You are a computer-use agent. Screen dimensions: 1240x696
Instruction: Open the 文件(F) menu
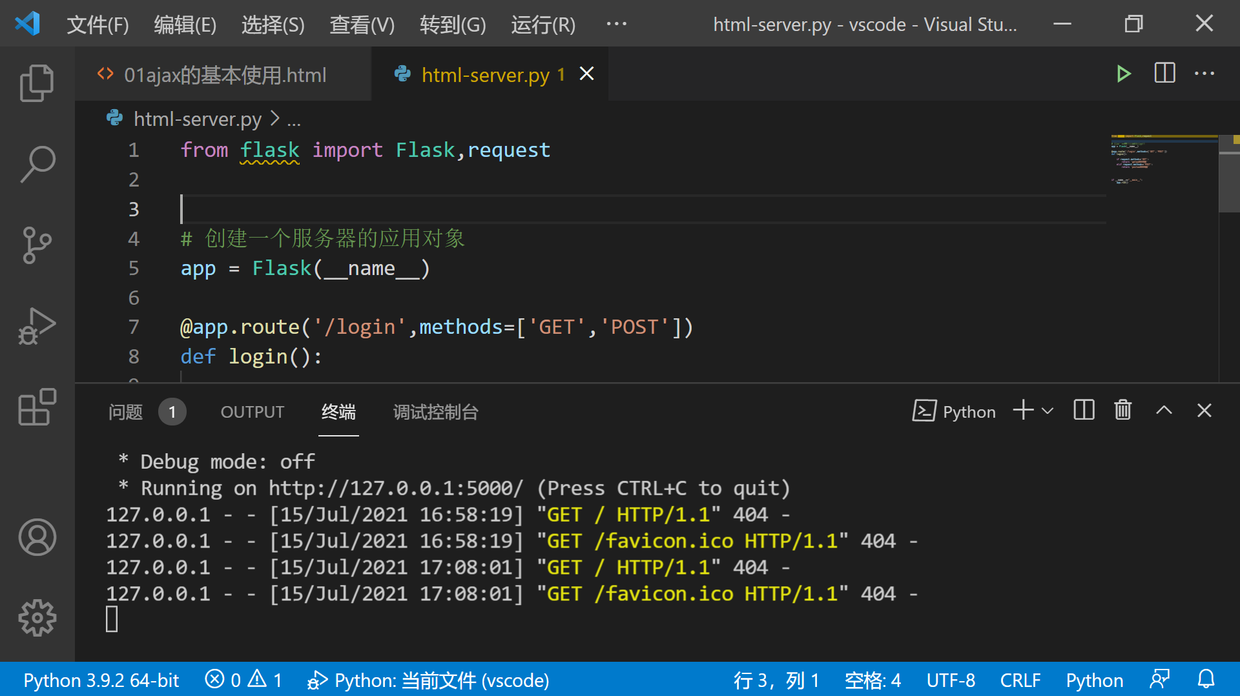point(98,25)
